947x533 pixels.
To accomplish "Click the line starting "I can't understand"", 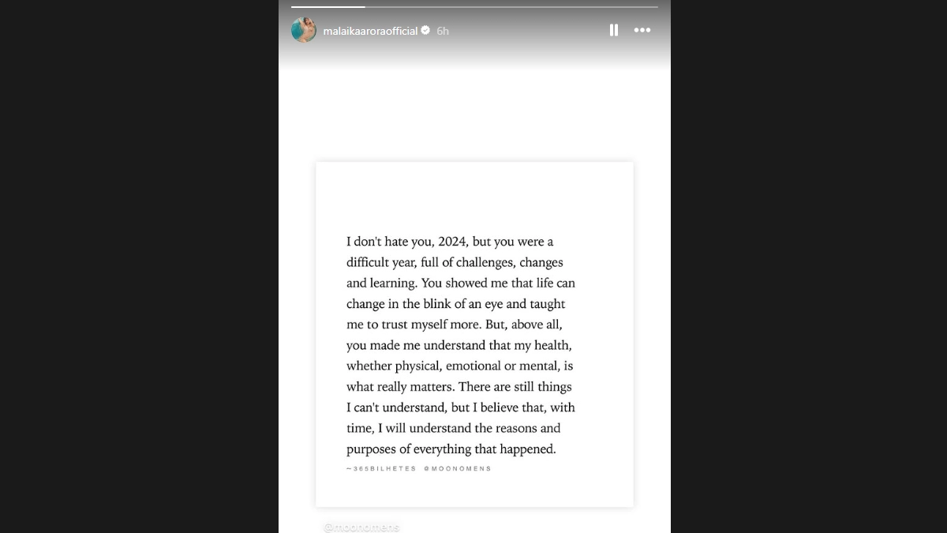I will (x=461, y=408).
